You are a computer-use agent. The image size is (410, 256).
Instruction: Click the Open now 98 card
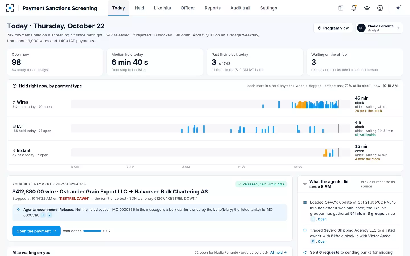click(x=55, y=62)
